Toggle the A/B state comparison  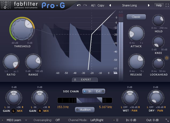coord(93,5)
